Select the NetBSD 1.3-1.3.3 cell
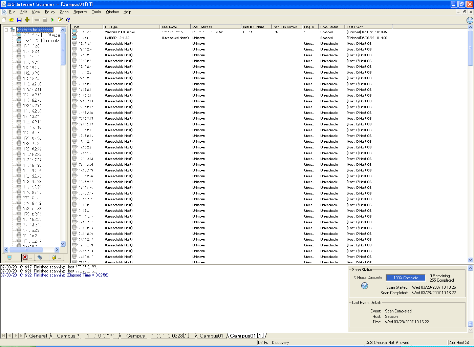The height and width of the screenshot is (347, 474). click(117, 38)
